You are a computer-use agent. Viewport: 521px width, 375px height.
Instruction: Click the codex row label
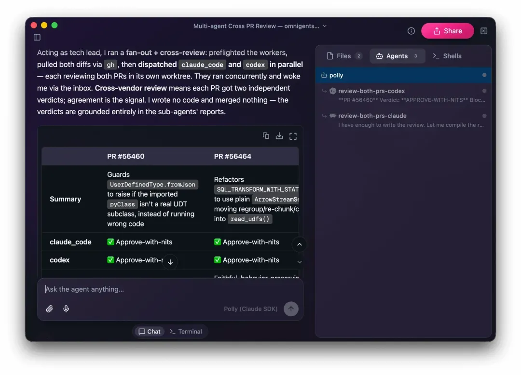tap(59, 260)
